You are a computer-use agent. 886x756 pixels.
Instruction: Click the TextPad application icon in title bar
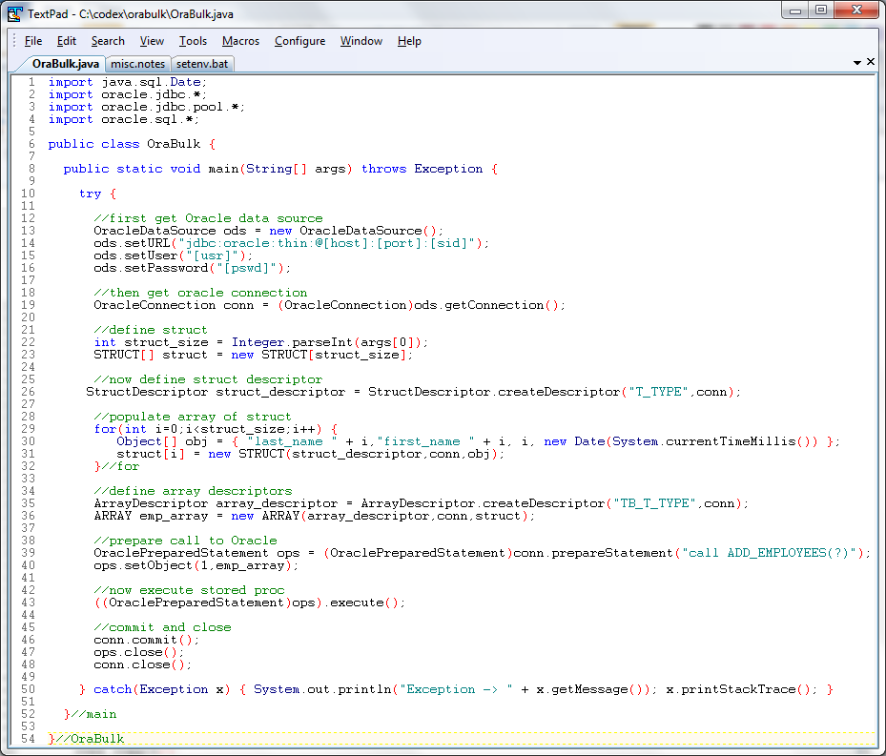coord(15,13)
